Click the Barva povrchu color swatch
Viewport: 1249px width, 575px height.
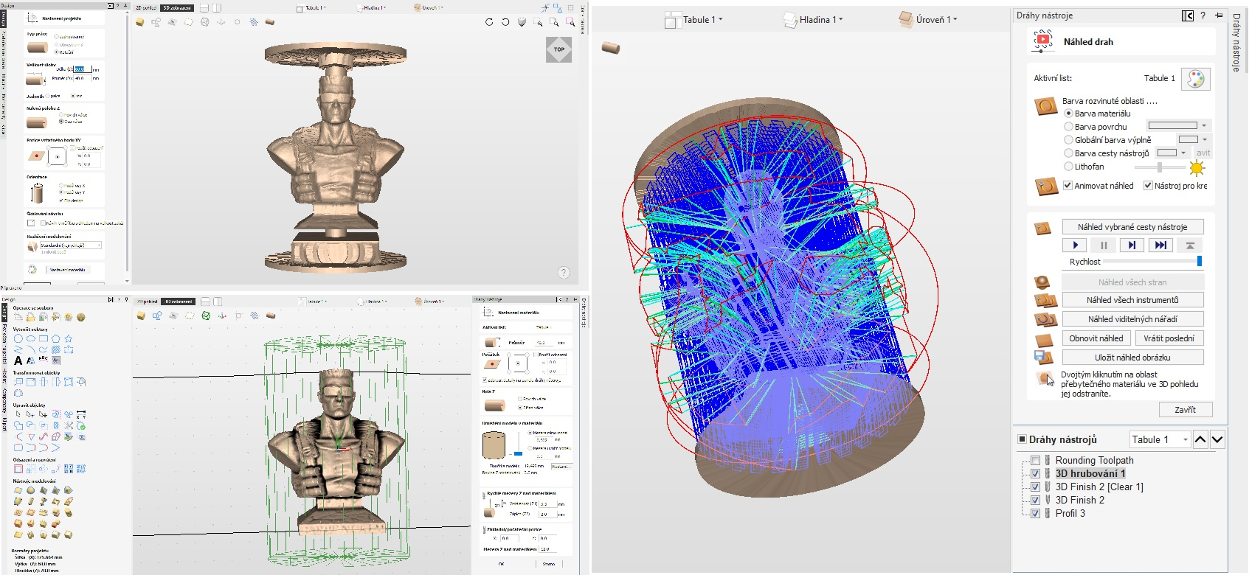[x=1172, y=126]
